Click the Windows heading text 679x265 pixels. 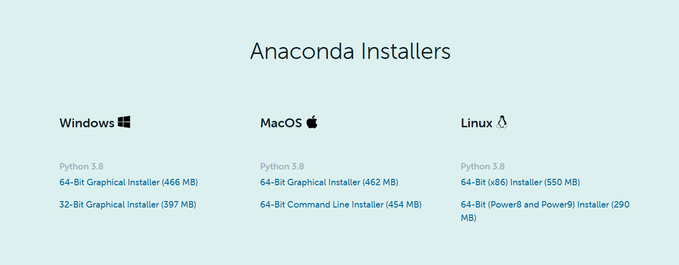pos(87,123)
